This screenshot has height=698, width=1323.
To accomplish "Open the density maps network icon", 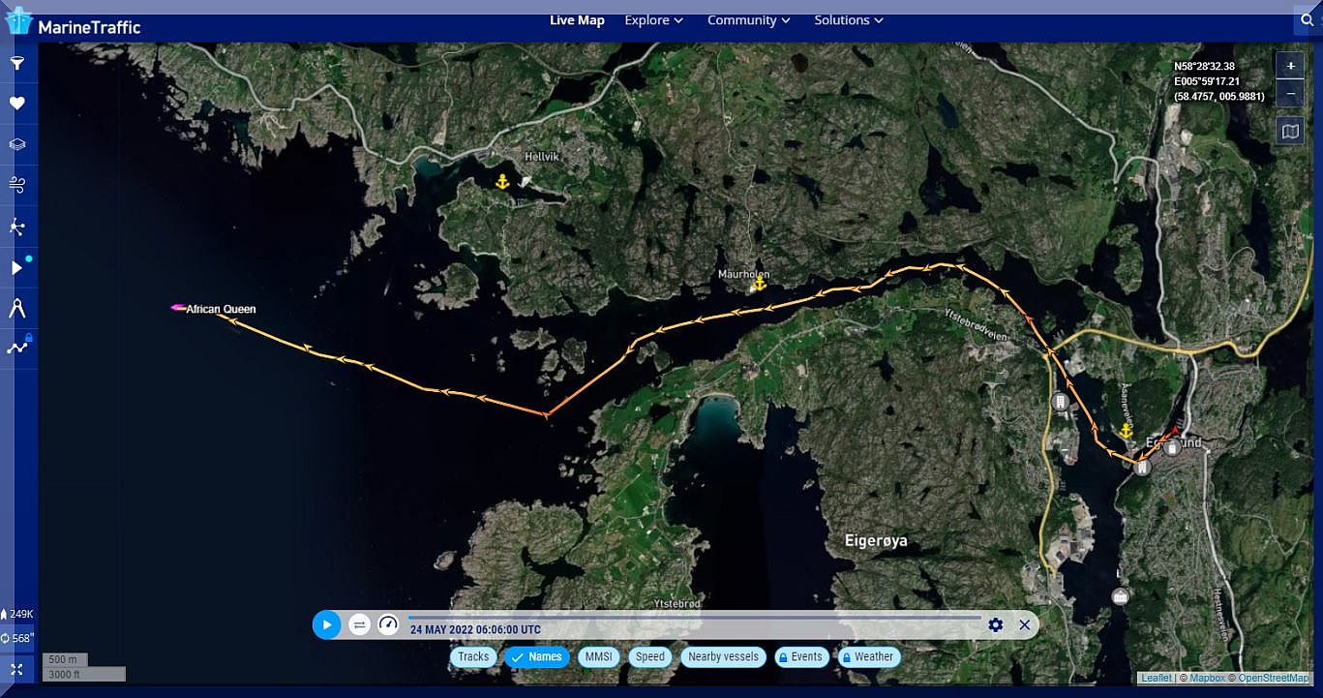I will click(x=16, y=227).
